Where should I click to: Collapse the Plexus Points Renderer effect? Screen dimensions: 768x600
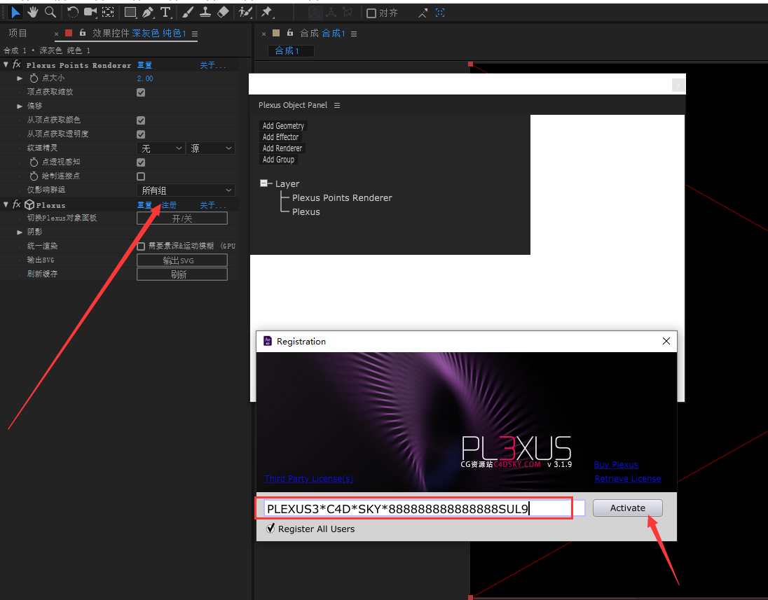pyautogui.click(x=6, y=64)
